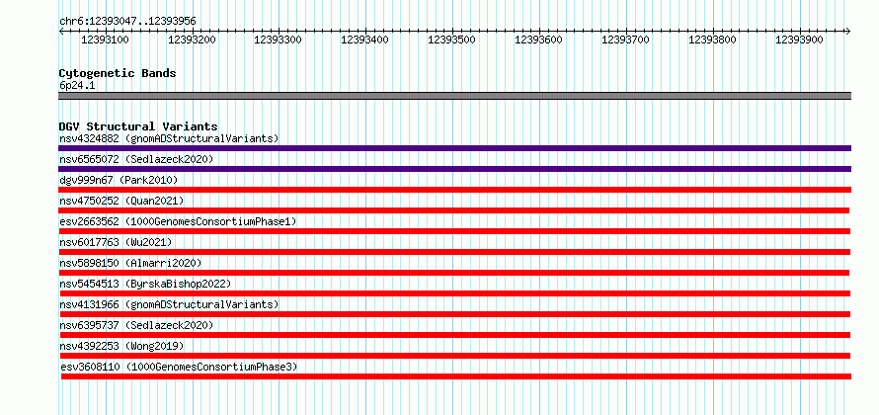Open esv2663562 1000GenomesConsortiumPhase1 label
Image resolution: width=879 pixels, height=415 pixels.
tap(178, 221)
